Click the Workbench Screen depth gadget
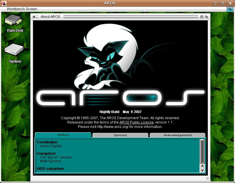The image size is (235, 183). tap(230, 9)
